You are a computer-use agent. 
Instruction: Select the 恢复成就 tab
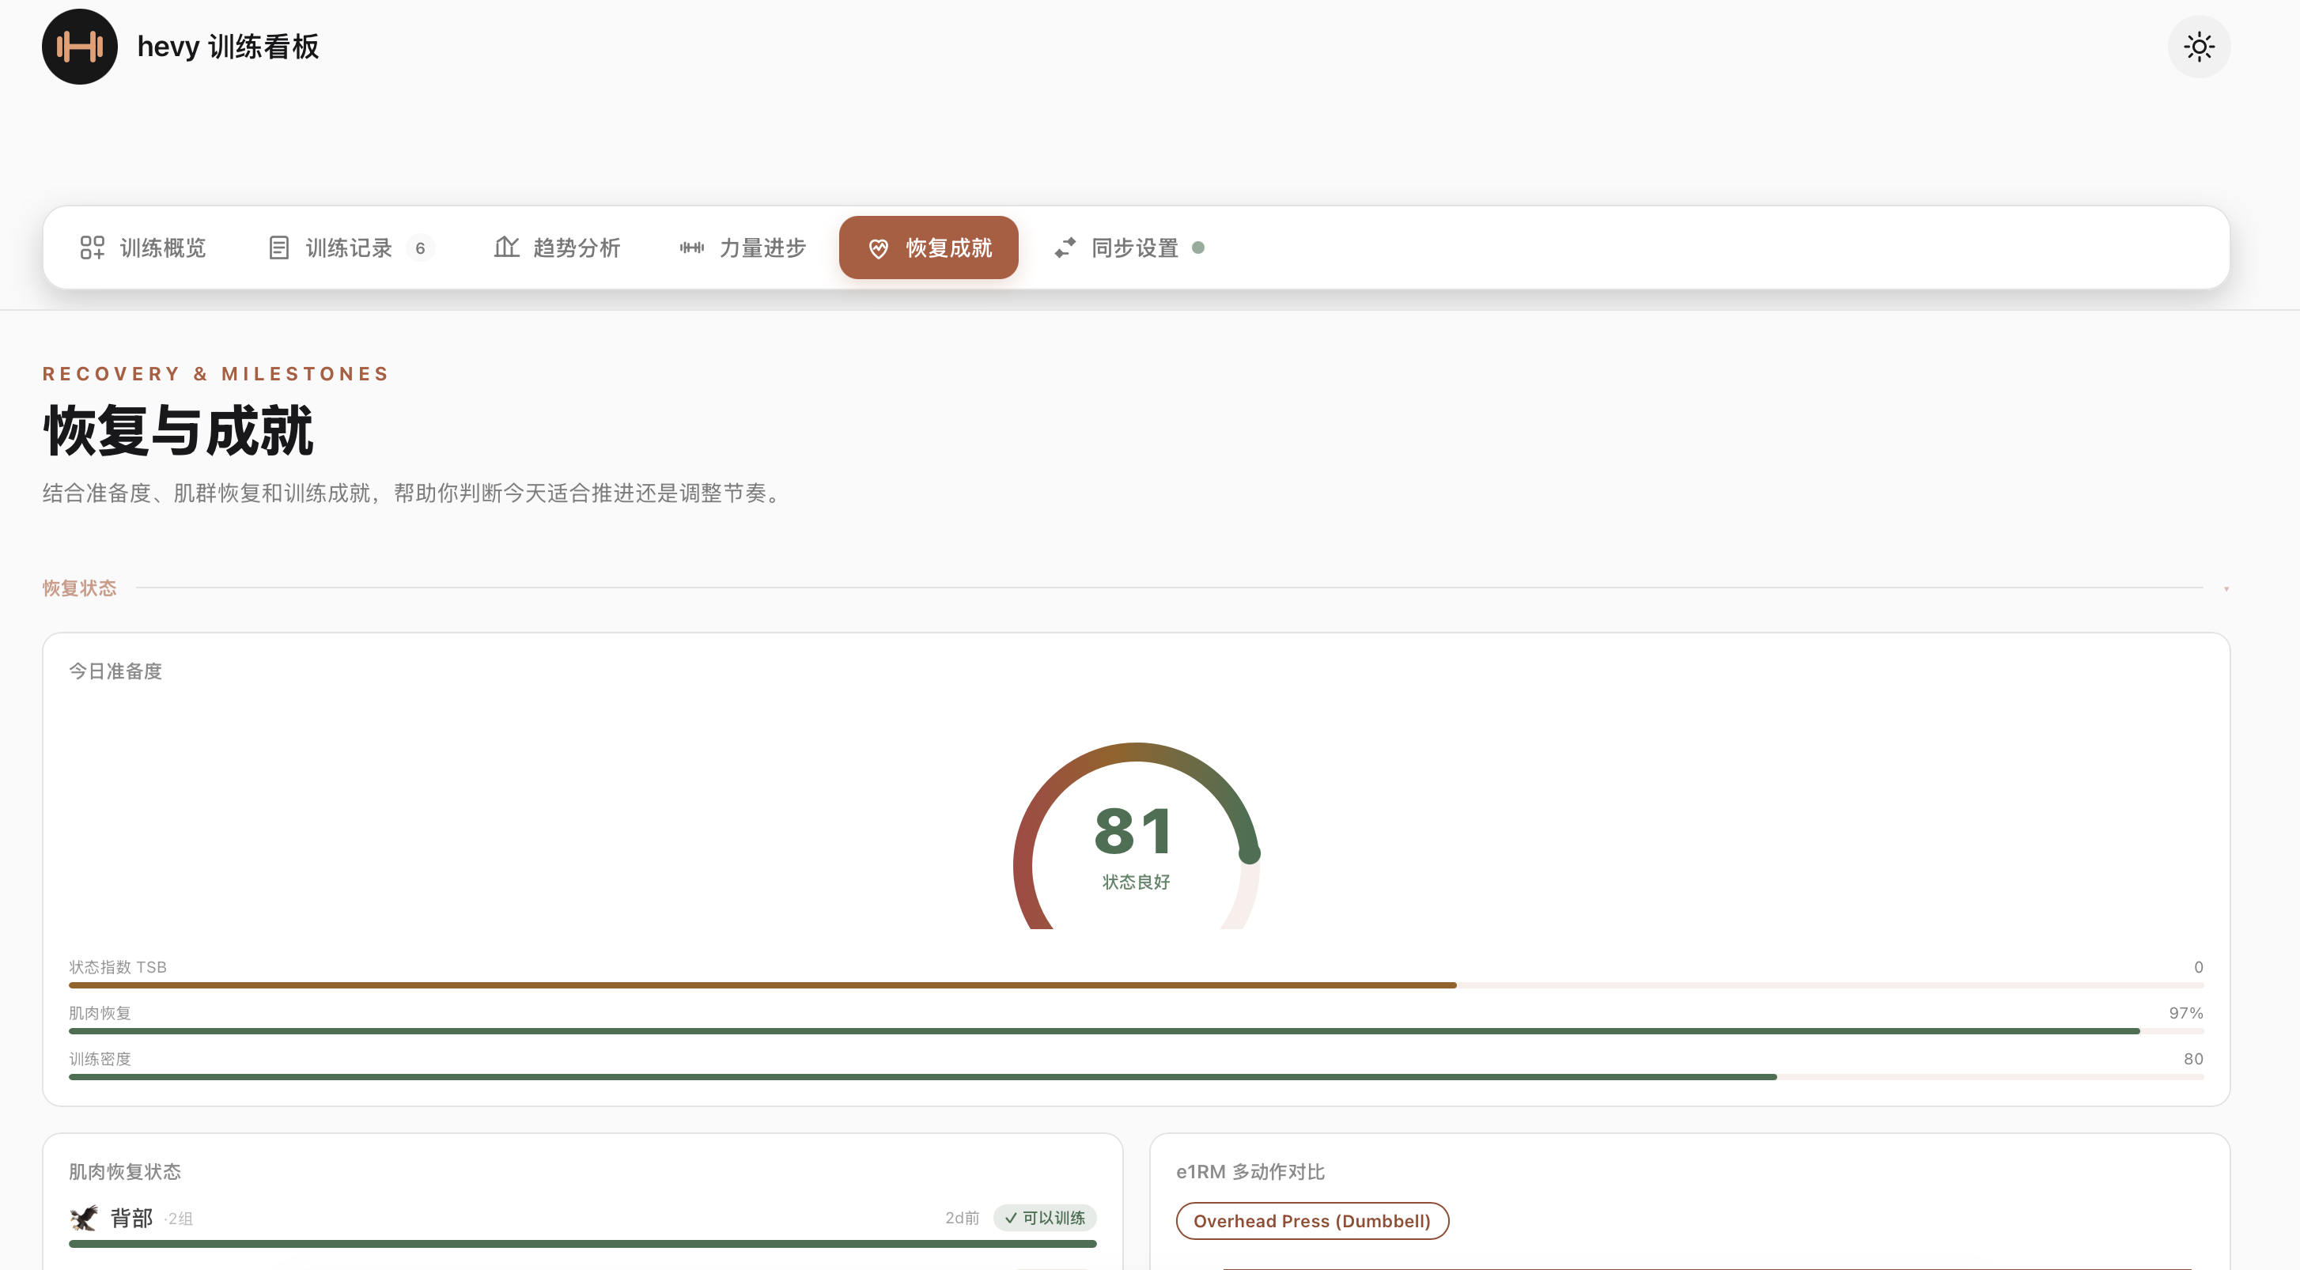(x=929, y=248)
